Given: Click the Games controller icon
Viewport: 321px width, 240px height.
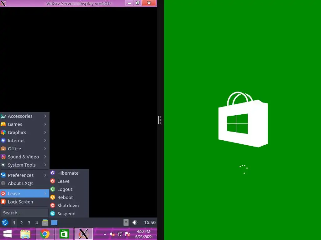Looking at the screenshot, I should (3, 124).
